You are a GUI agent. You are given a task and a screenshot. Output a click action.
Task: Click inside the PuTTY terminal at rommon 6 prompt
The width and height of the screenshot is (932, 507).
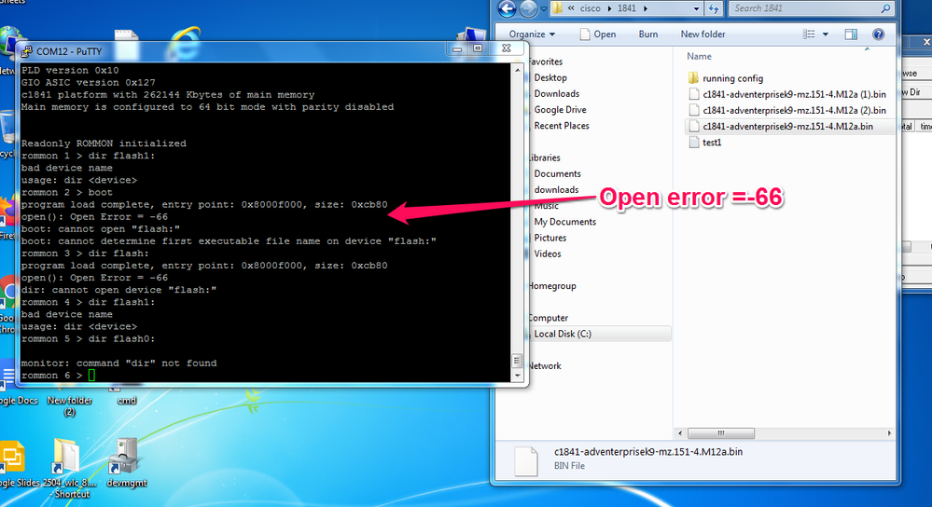(x=91, y=376)
